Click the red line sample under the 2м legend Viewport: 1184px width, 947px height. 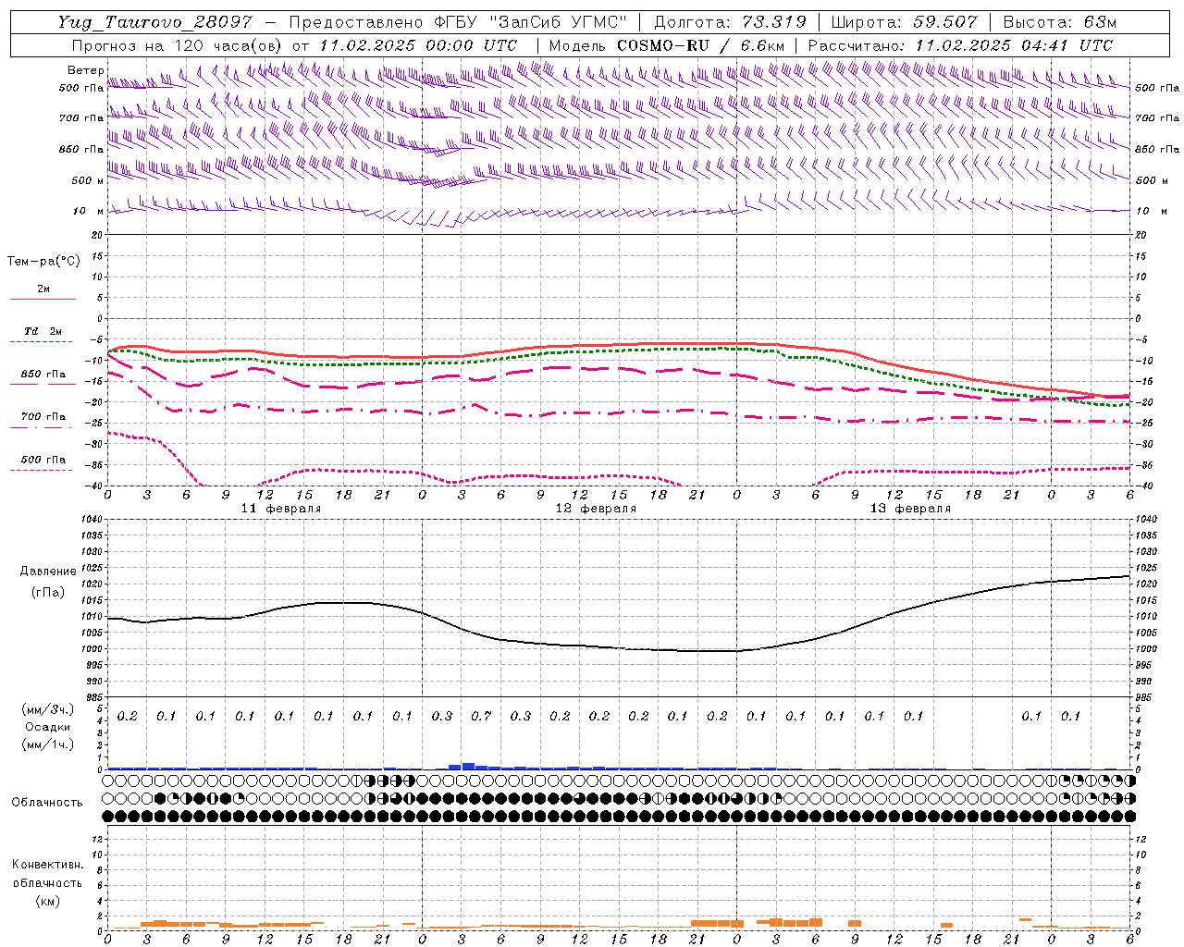(43, 299)
